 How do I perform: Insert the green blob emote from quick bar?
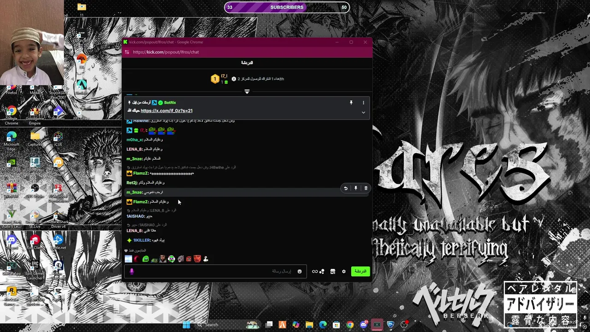[x=146, y=259]
